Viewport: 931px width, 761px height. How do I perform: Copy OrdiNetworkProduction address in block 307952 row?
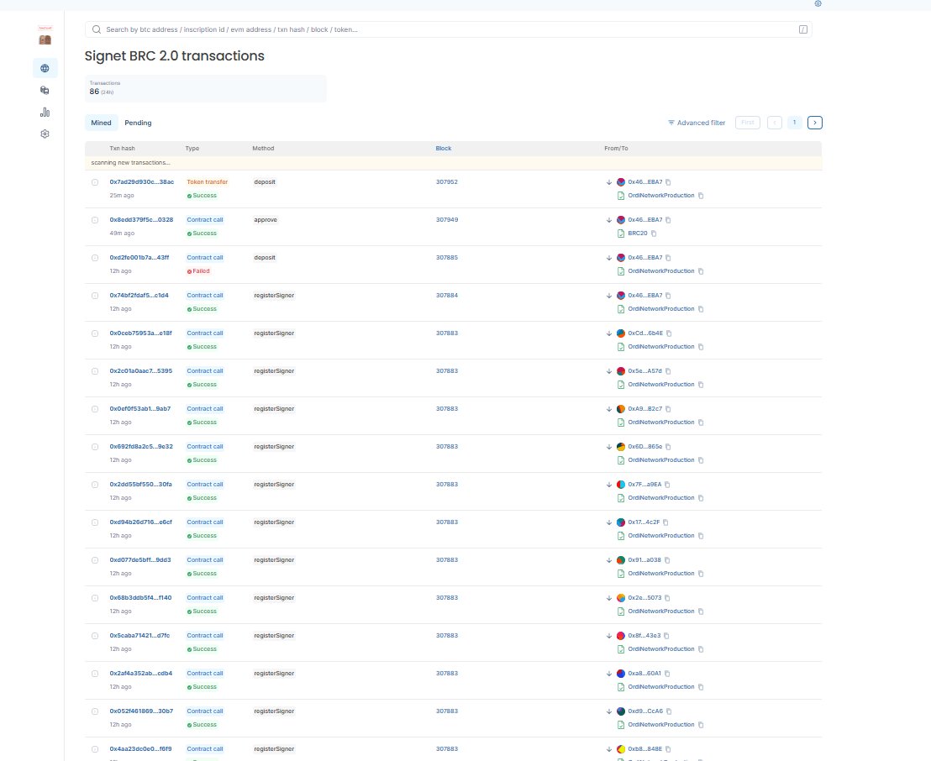[x=701, y=196]
